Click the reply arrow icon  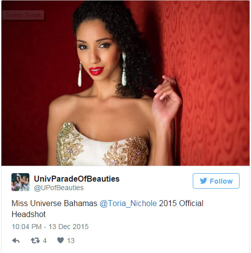click(x=16, y=241)
